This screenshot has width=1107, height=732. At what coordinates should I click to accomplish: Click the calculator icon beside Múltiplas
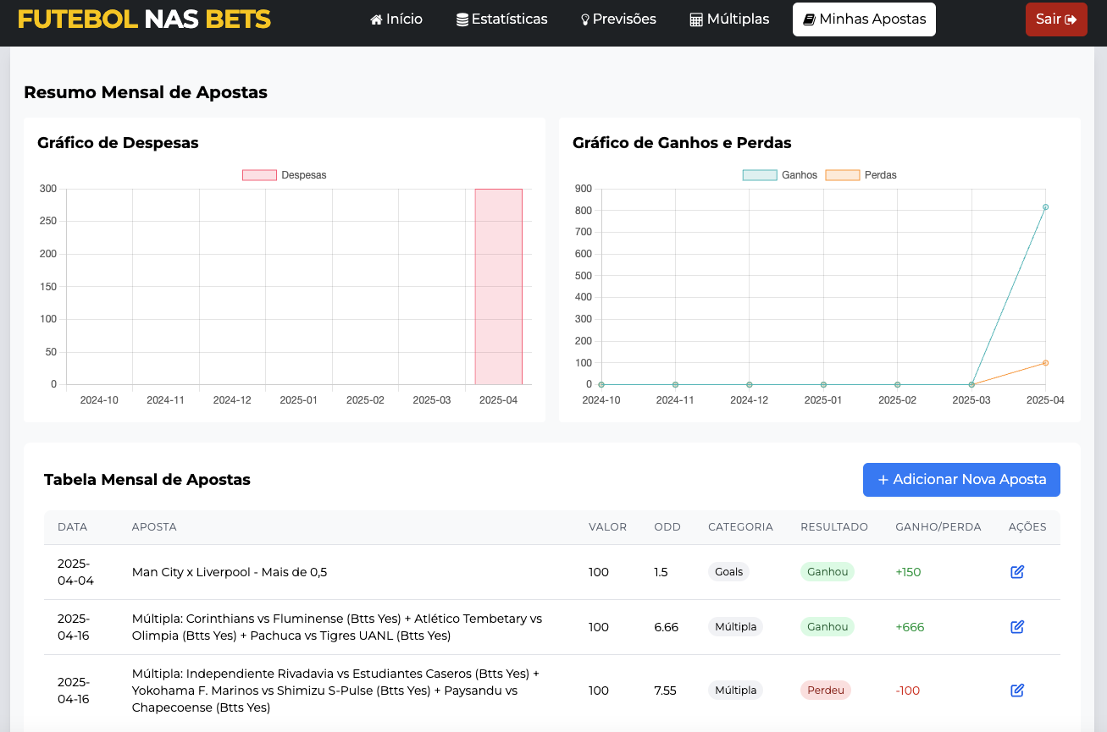696,19
